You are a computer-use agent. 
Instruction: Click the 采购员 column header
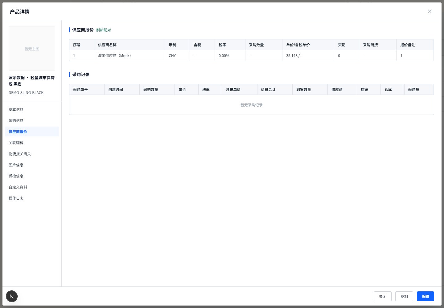tap(419, 90)
